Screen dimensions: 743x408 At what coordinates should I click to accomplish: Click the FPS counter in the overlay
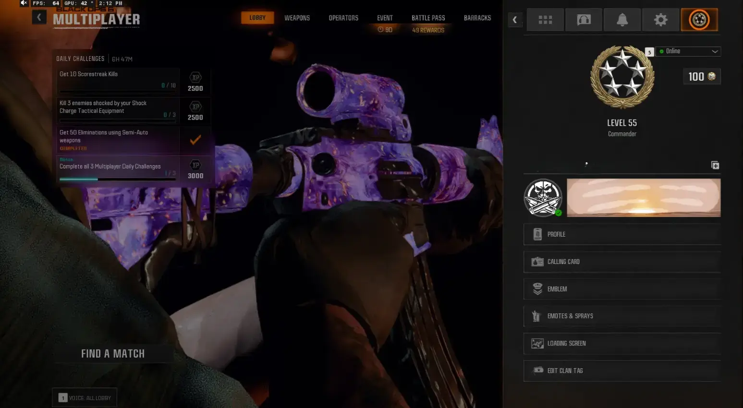[46, 3]
